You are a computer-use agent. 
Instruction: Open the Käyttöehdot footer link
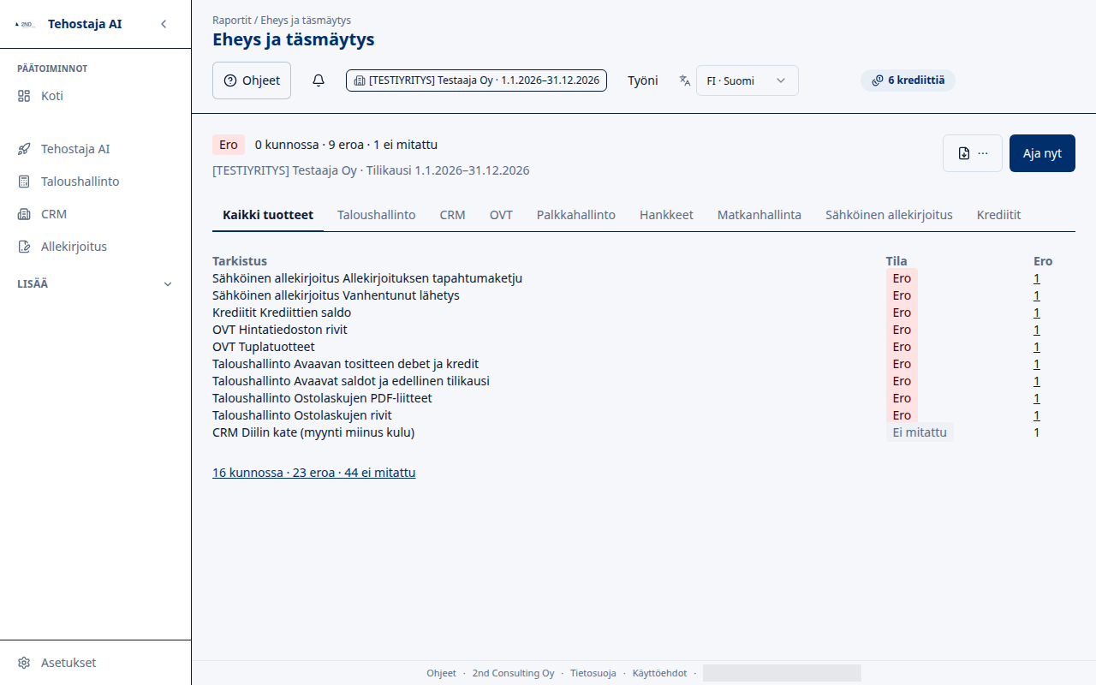pyautogui.click(x=659, y=673)
